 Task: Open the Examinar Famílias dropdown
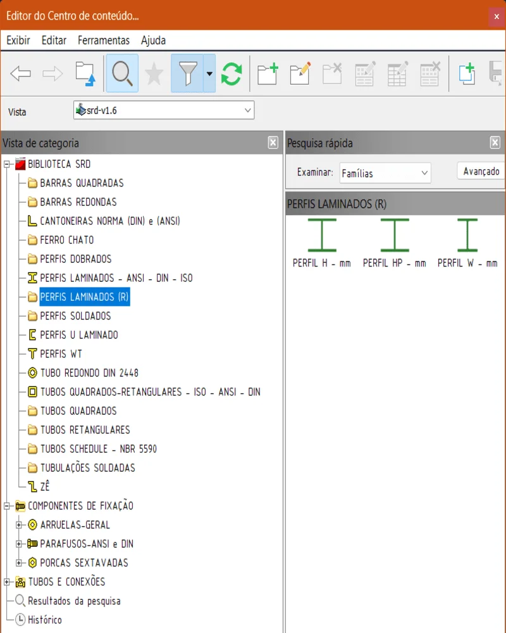tap(385, 173)
